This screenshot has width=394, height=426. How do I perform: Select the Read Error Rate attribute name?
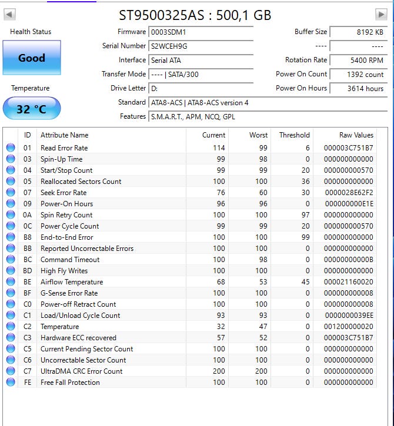tap(64, 148)
